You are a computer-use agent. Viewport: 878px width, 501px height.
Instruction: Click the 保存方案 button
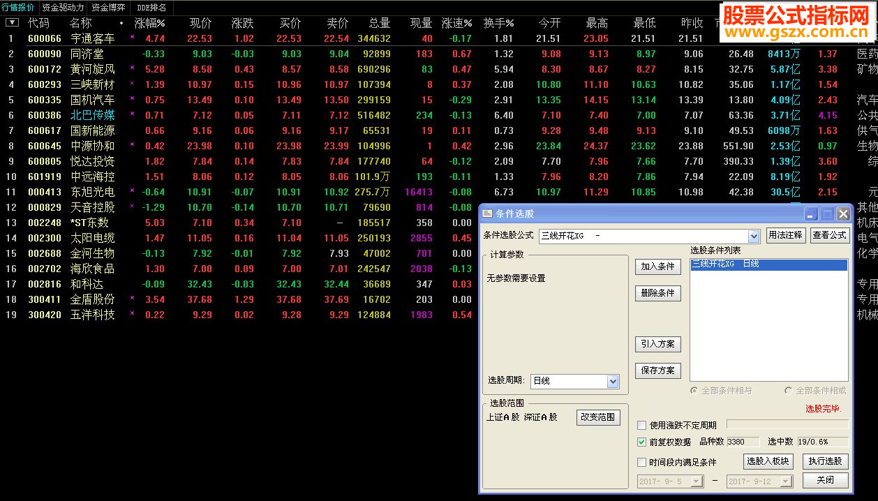coord(658,371)
